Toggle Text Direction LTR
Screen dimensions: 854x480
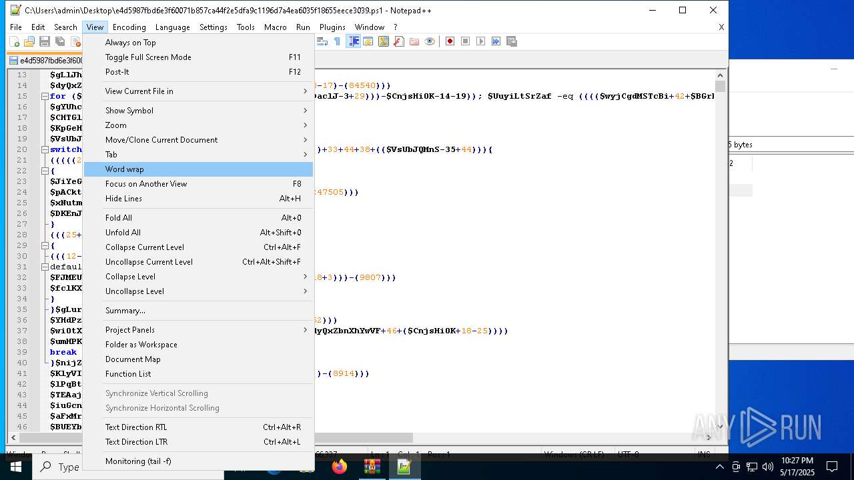[x=198, y=442]
